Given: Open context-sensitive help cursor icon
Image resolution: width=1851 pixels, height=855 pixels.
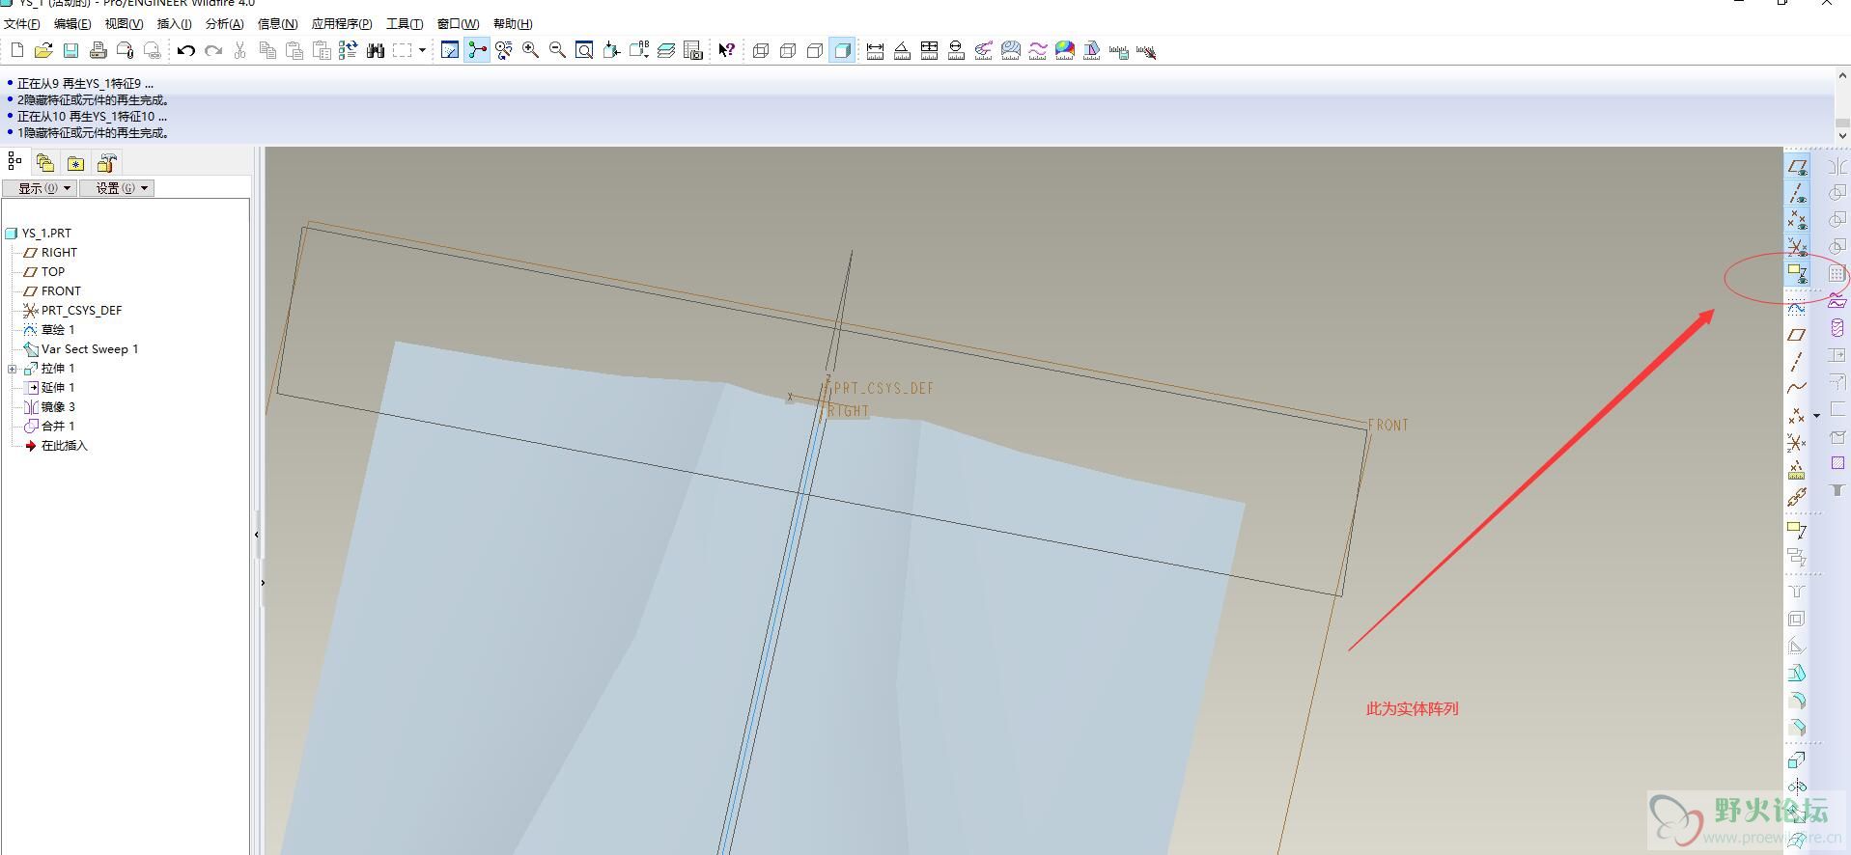Looking at the screenshot, I should click(726, 50).
